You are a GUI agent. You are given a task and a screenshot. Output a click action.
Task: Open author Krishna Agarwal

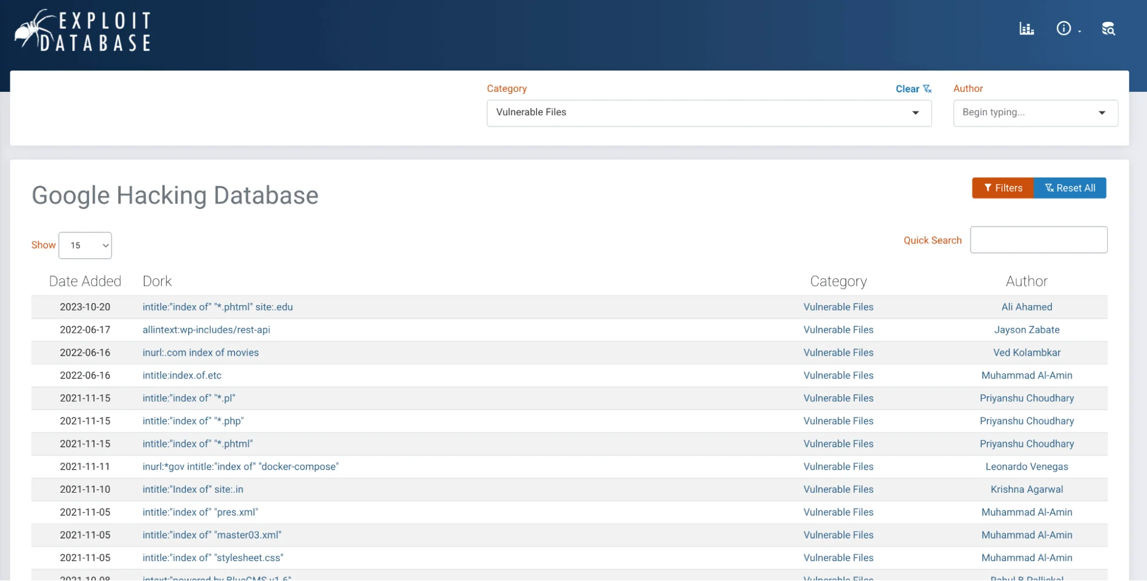pos(1027,489)
